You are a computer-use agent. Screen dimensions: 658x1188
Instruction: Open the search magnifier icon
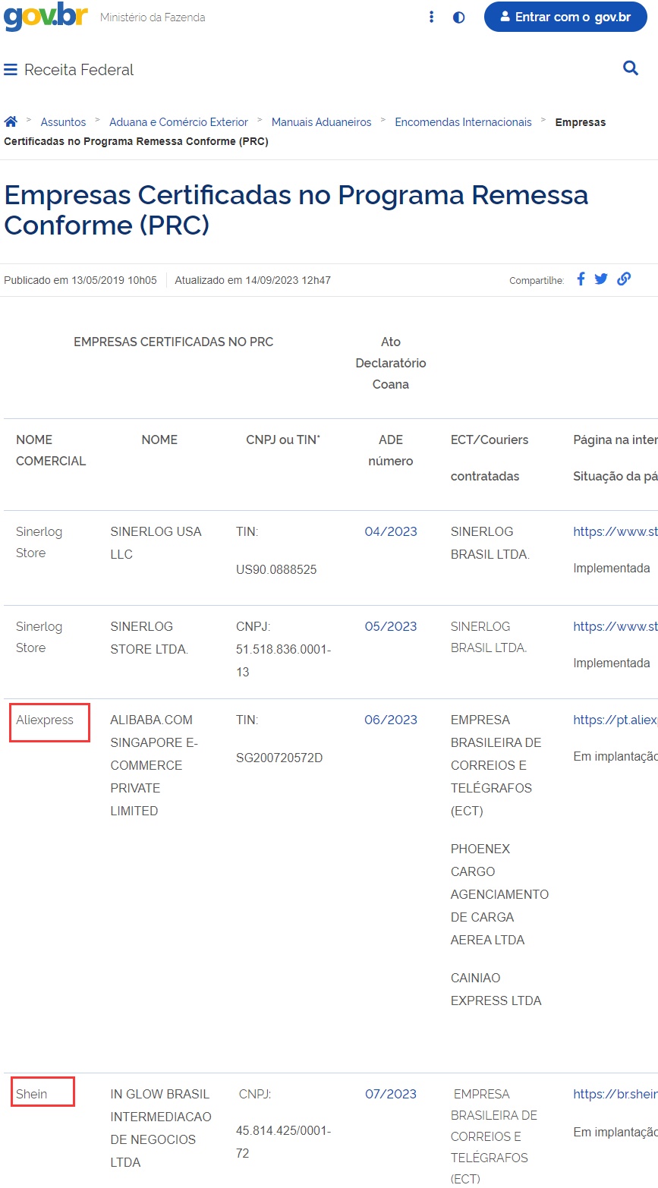click(631, 68)
